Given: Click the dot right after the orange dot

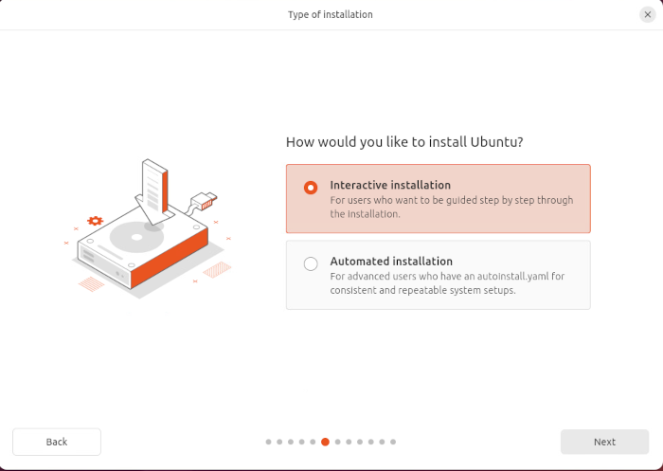Looking at the screenshot, I should click(336, 442).
